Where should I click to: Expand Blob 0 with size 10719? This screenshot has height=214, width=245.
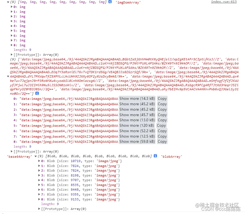click(39, 161)
